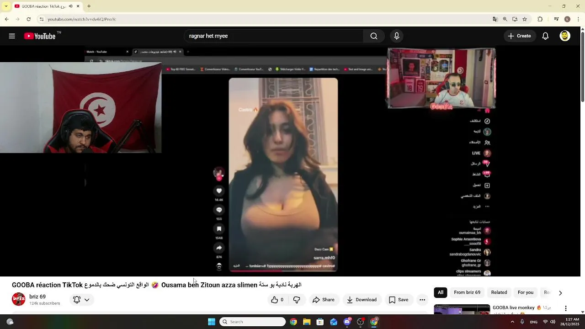Open File Explorer from the taskbar
585x329 pixels.
point(307,322)
